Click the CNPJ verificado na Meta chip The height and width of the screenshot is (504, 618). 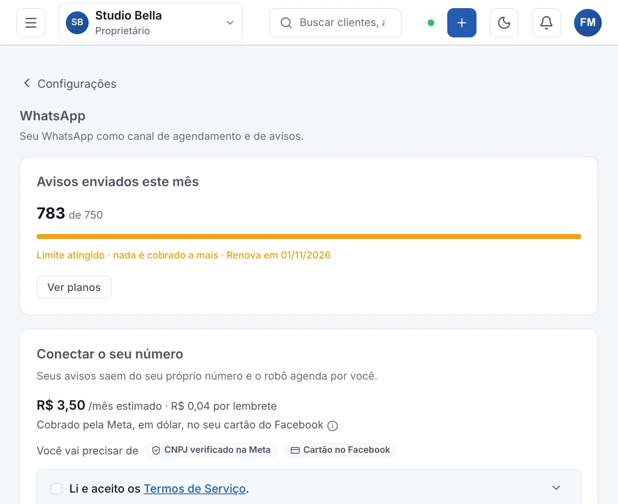211,450
